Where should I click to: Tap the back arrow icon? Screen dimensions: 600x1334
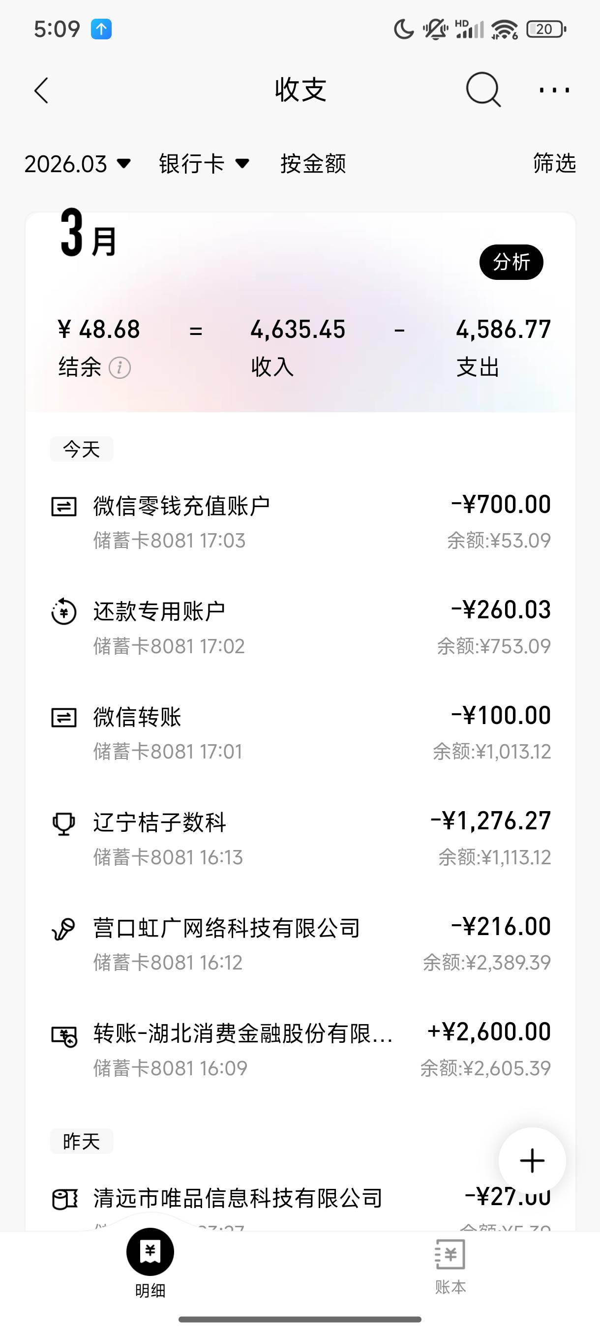pos(41,91)
